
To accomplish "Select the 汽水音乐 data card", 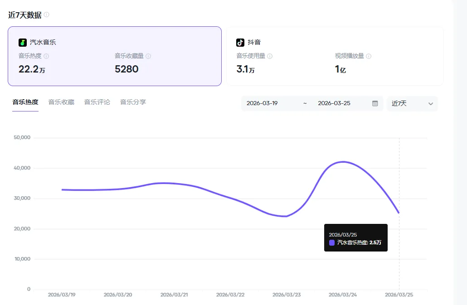I will (x=115, y=56).
